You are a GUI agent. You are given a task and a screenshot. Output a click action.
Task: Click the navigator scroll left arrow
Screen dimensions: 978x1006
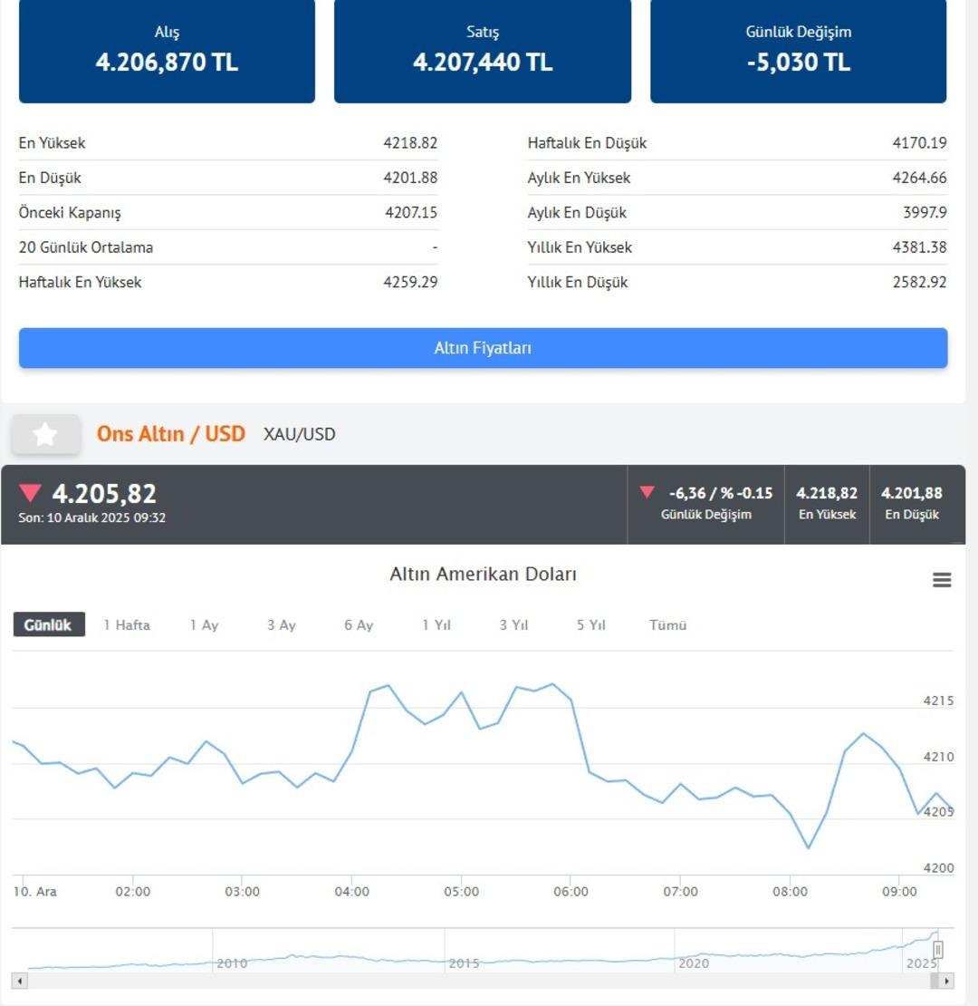(19, 981)
